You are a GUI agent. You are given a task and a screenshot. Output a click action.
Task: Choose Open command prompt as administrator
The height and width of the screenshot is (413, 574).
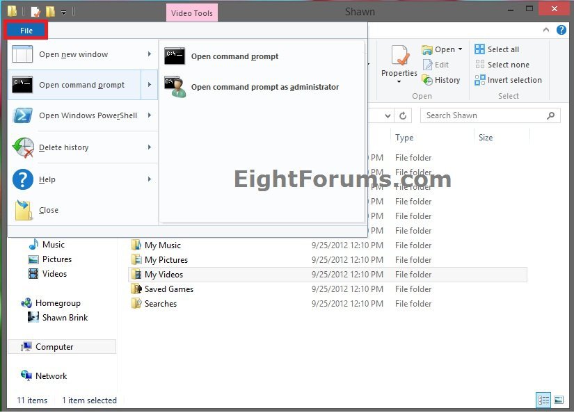(x=264, y=87)
